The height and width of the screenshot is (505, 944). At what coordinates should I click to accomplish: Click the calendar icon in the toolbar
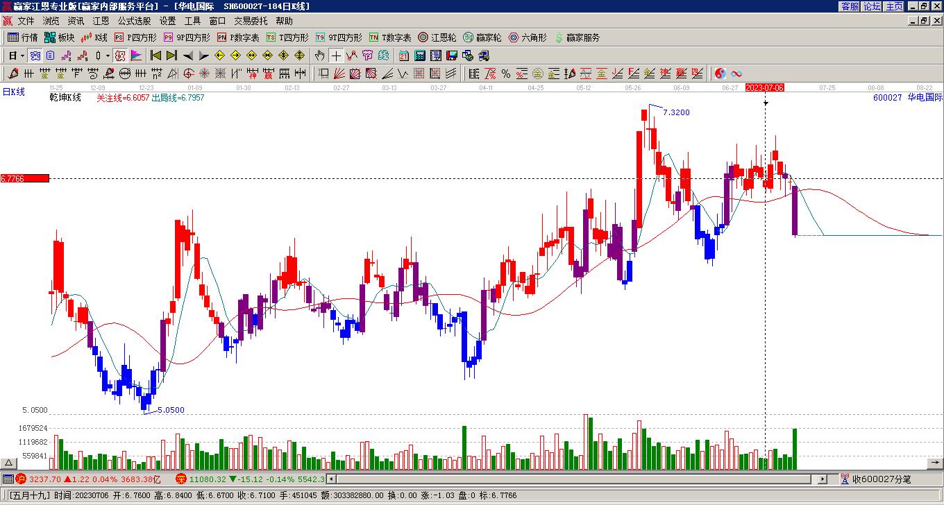[x=404, y=55]
